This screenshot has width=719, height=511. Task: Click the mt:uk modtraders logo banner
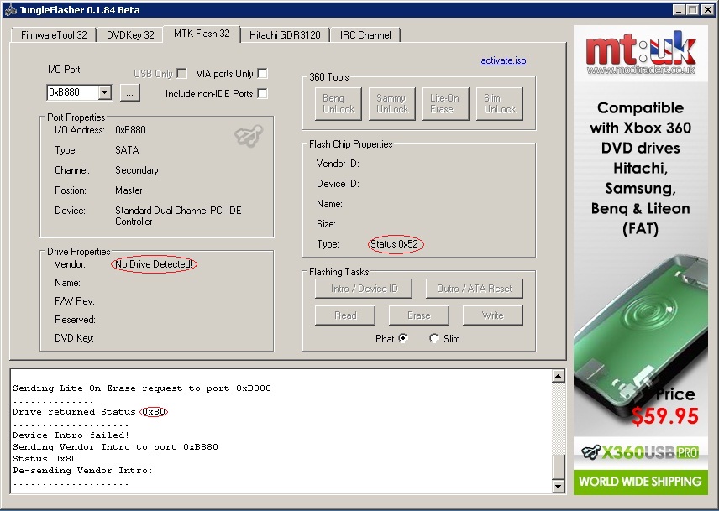pos(641,53)
